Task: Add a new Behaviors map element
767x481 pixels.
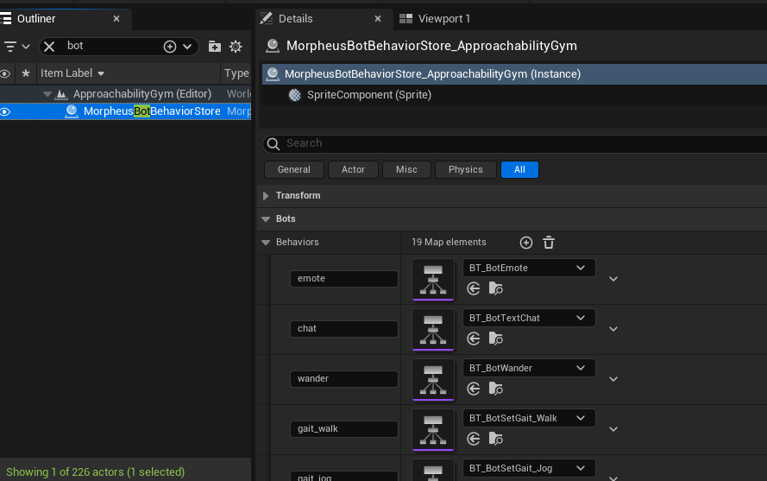Action: pyautogui.click(x=525, y=243)
